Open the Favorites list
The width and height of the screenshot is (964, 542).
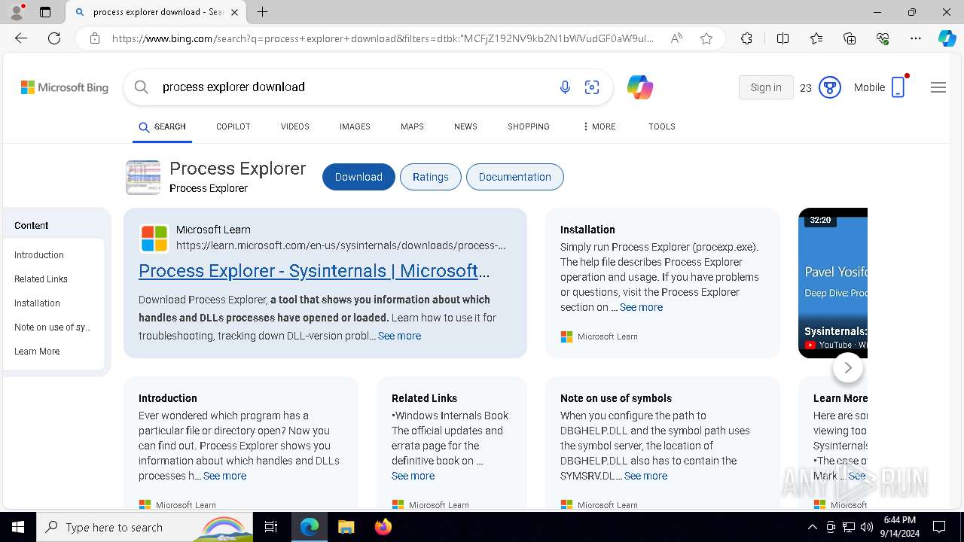click(x=816, y=38)
